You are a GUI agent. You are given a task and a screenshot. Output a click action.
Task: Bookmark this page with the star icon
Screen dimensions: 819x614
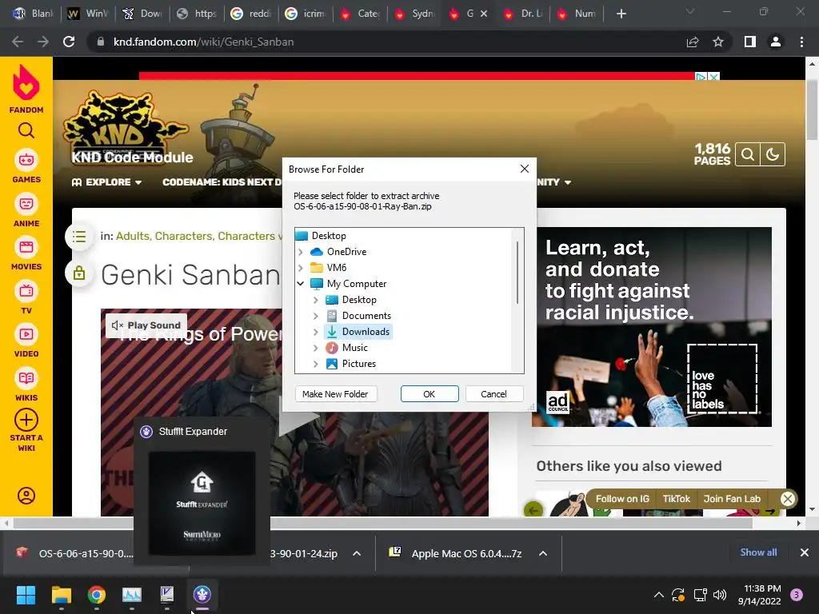coord(718,42)
